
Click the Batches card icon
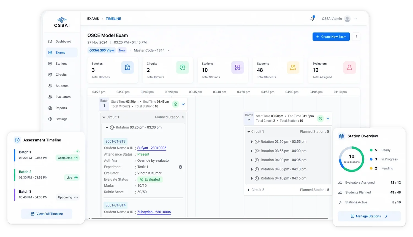tap(127, 67)
